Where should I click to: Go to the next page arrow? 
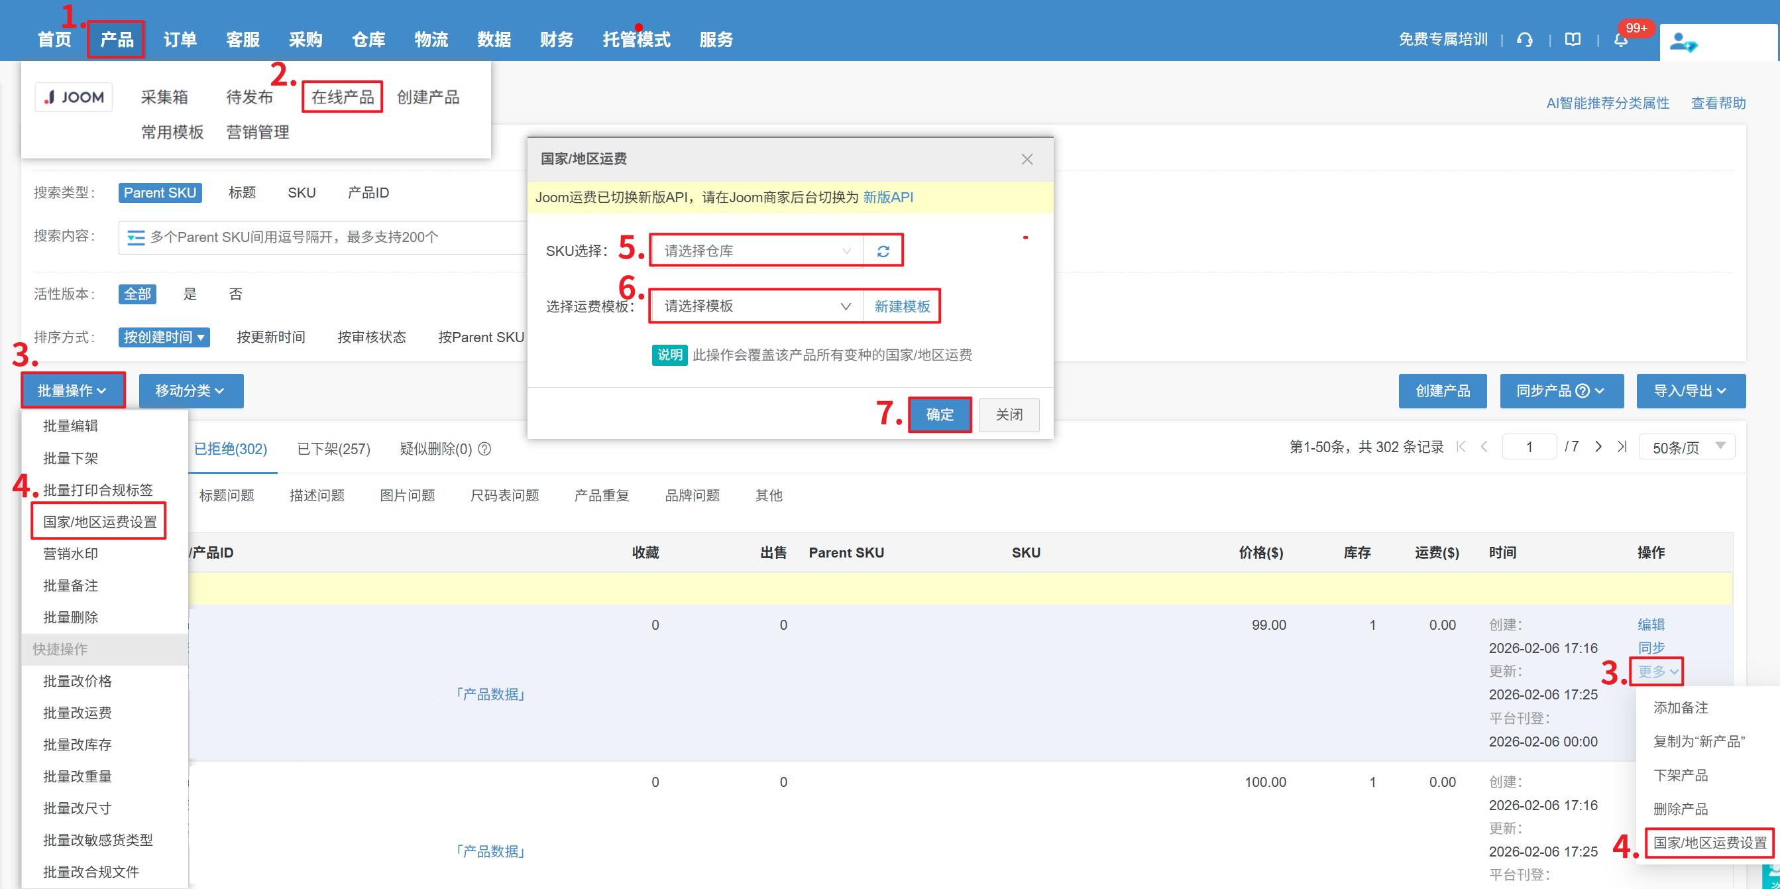[1598, 447]
